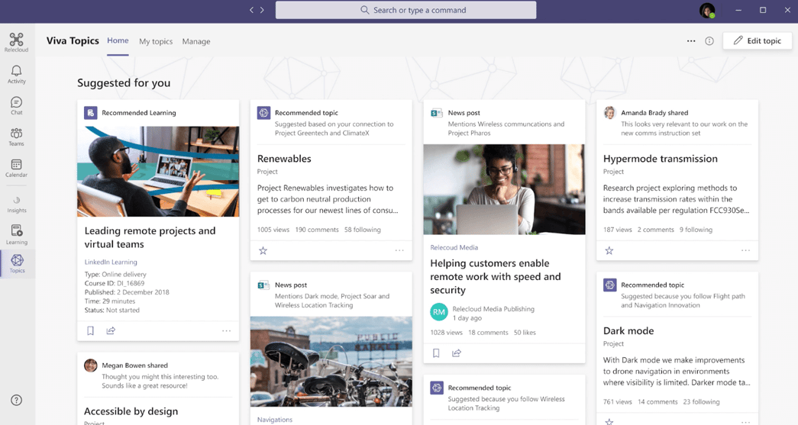Open header more options ellipsis
Image resolution: width=798 pixels, height=425 pixels.
pos(690,41)
